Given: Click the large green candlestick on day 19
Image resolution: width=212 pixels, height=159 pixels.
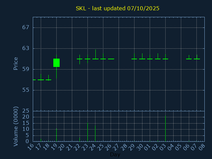Looking at the screenshot, I should pyautogui.click(x=56, y=63).
